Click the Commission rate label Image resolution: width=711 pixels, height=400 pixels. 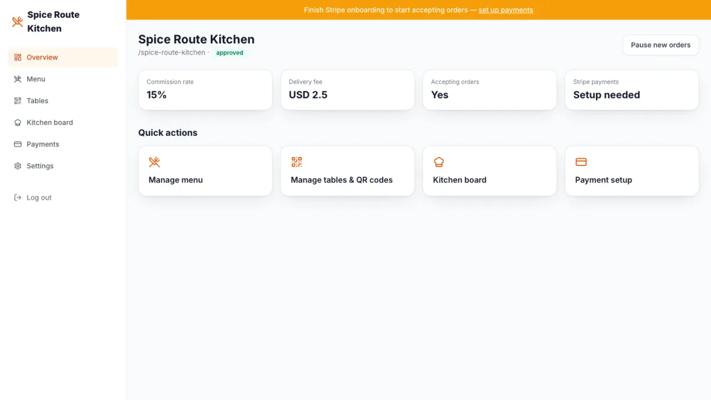(x=170, y=82)
